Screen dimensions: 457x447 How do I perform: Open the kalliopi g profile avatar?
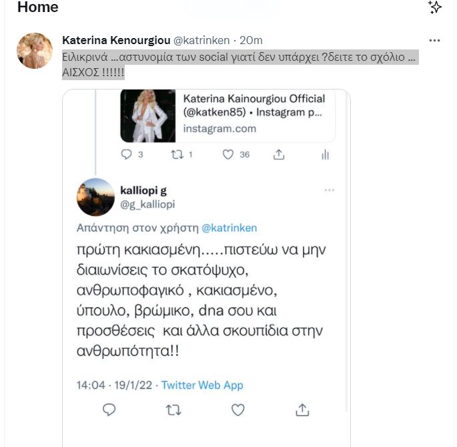95,197
